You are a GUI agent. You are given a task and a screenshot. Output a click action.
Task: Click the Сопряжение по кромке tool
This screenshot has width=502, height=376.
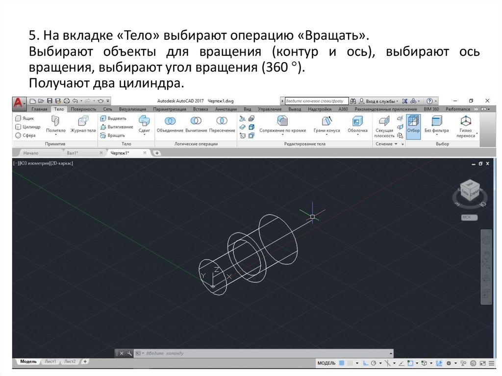(283, 124)
